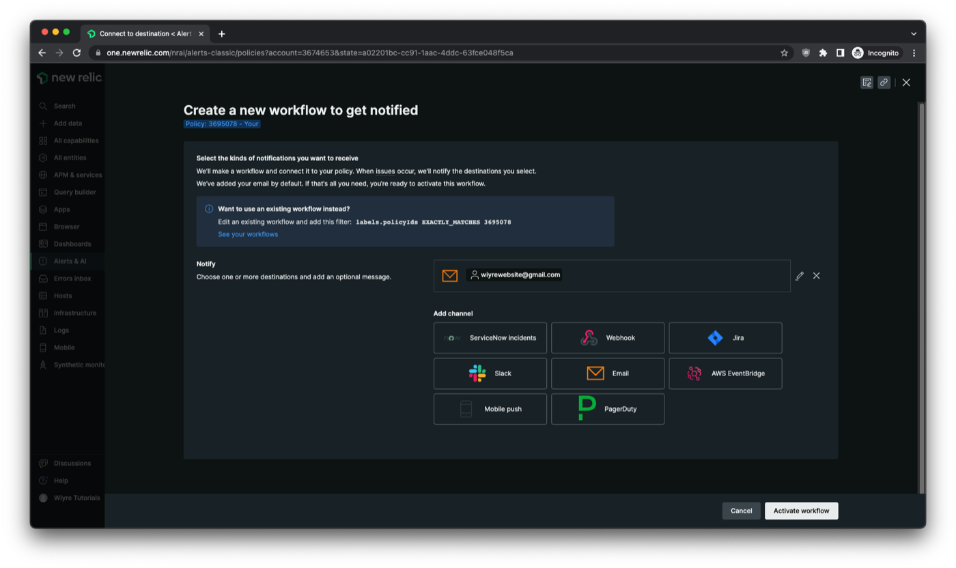Click the New Relic logo
The height and width of the screenshot is (568, 956).
(69, 78)
